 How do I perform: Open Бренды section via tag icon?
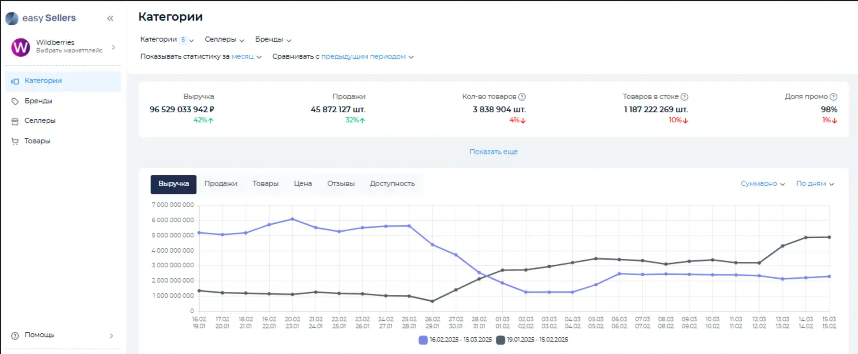pyautogui.click(x=15, y=101)
